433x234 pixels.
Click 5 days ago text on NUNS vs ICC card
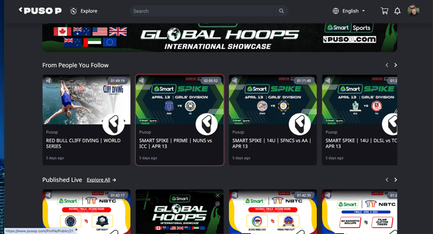click(x=148, y=158)
